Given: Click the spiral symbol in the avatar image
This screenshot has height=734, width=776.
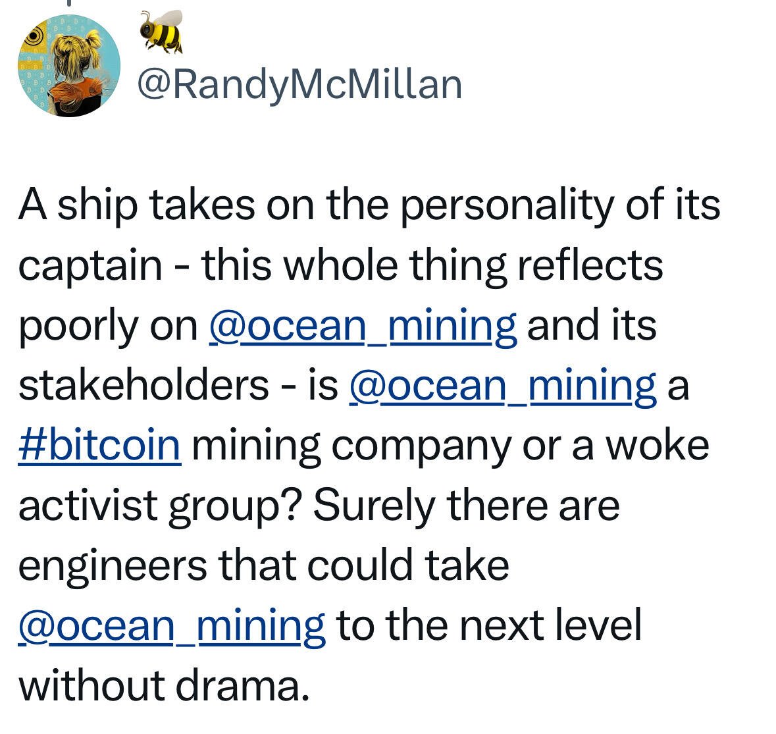Looking at the screenshot, I should 33,36.
